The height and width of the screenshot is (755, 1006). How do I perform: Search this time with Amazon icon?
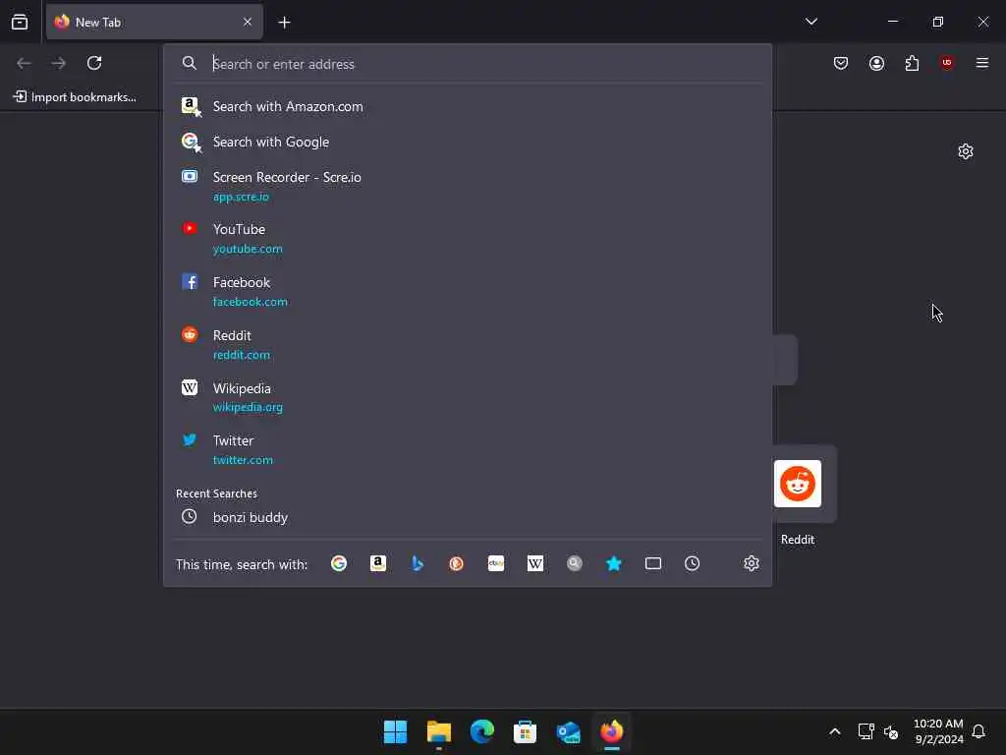(378, 563)
